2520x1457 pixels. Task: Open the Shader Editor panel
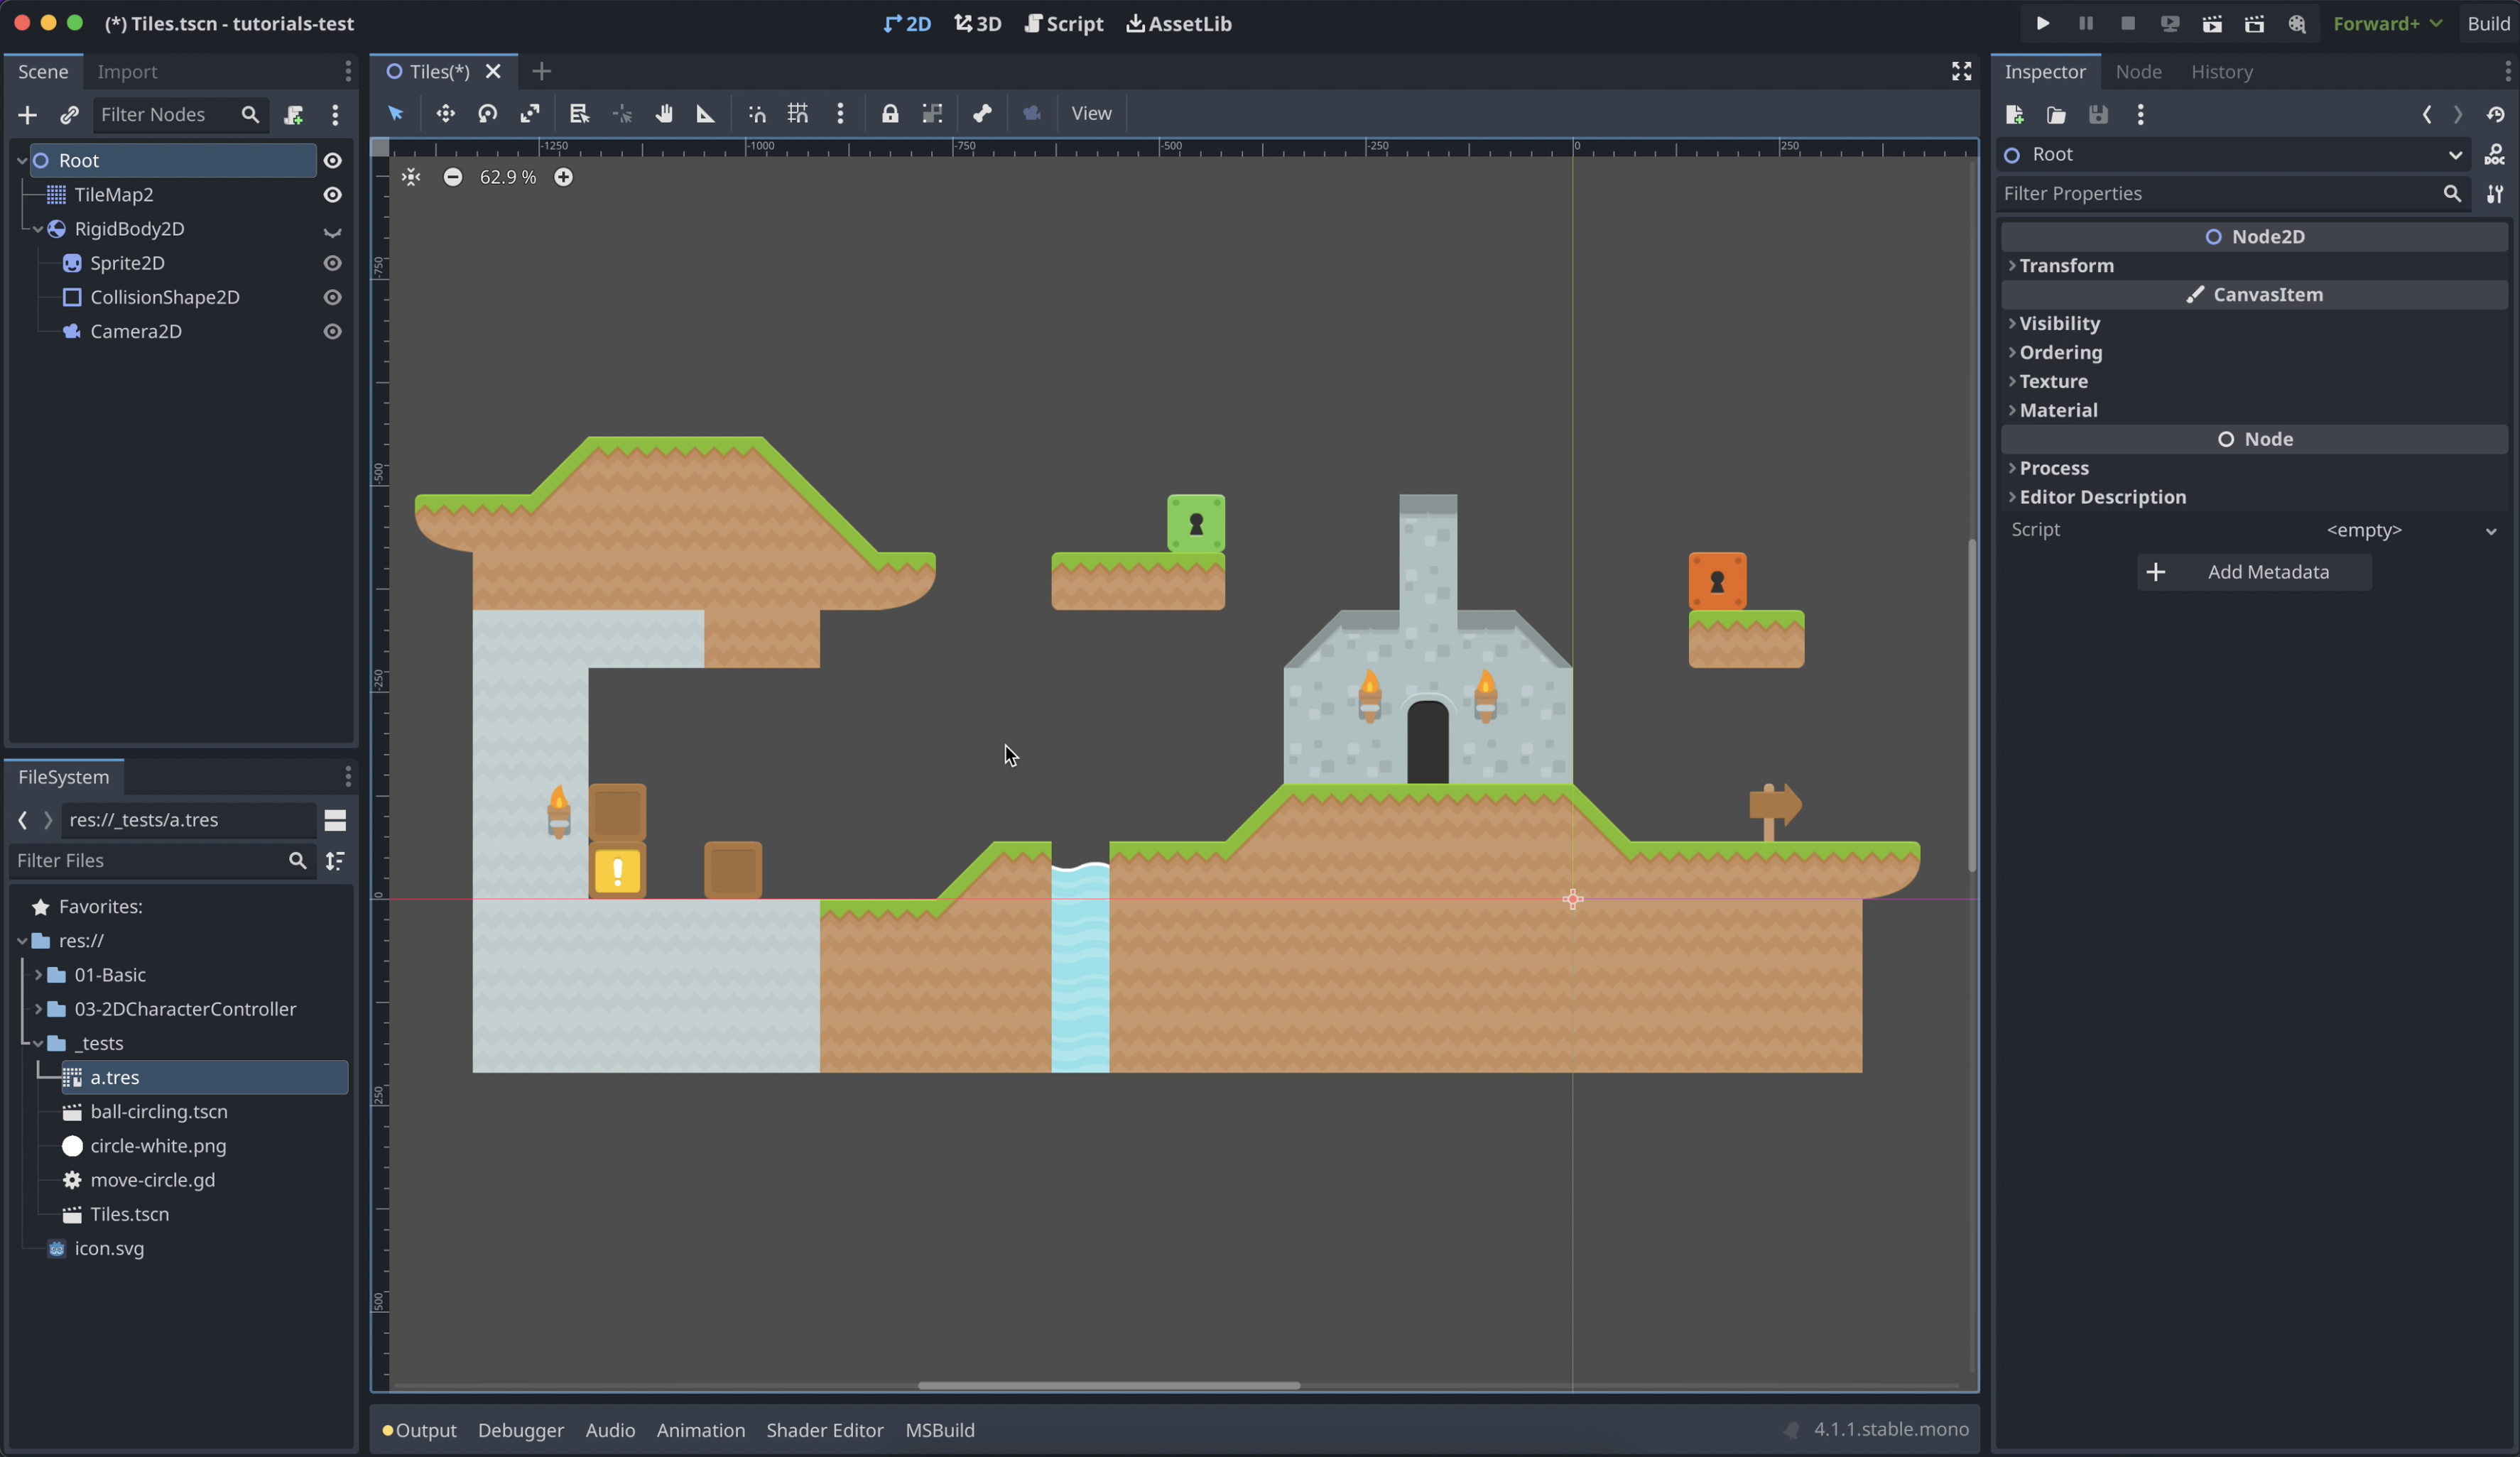pyautogui.click(x=825, y=1430)
